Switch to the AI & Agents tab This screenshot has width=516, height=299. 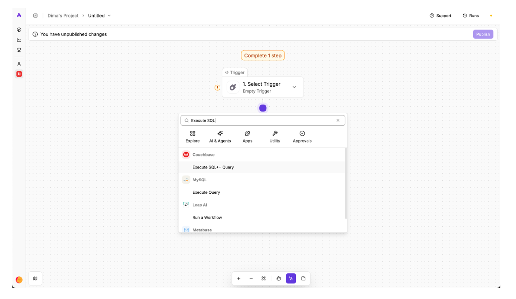click(x=220, y=136)
